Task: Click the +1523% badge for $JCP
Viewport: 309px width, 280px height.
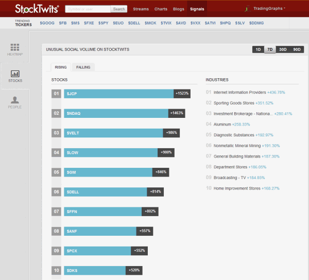Action: click(x=182, y=94)
